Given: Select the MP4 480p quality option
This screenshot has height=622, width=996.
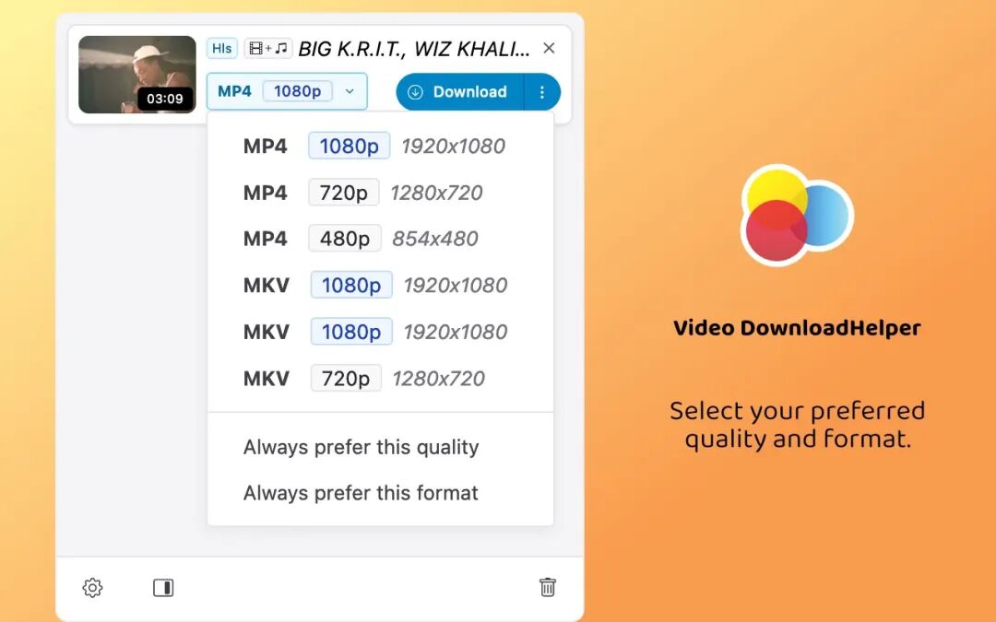Looking at the screenshot, I should coord(344,238).
